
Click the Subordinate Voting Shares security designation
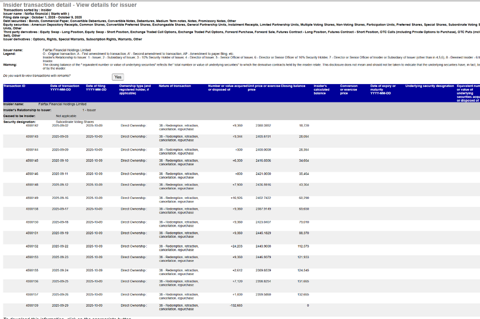(x=75, y=122)
